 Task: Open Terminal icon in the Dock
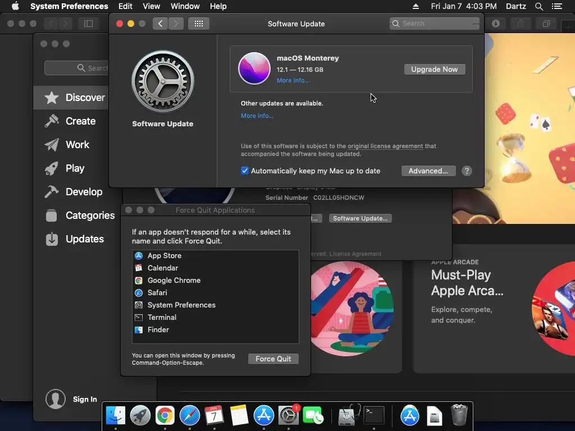coord(373,416)
